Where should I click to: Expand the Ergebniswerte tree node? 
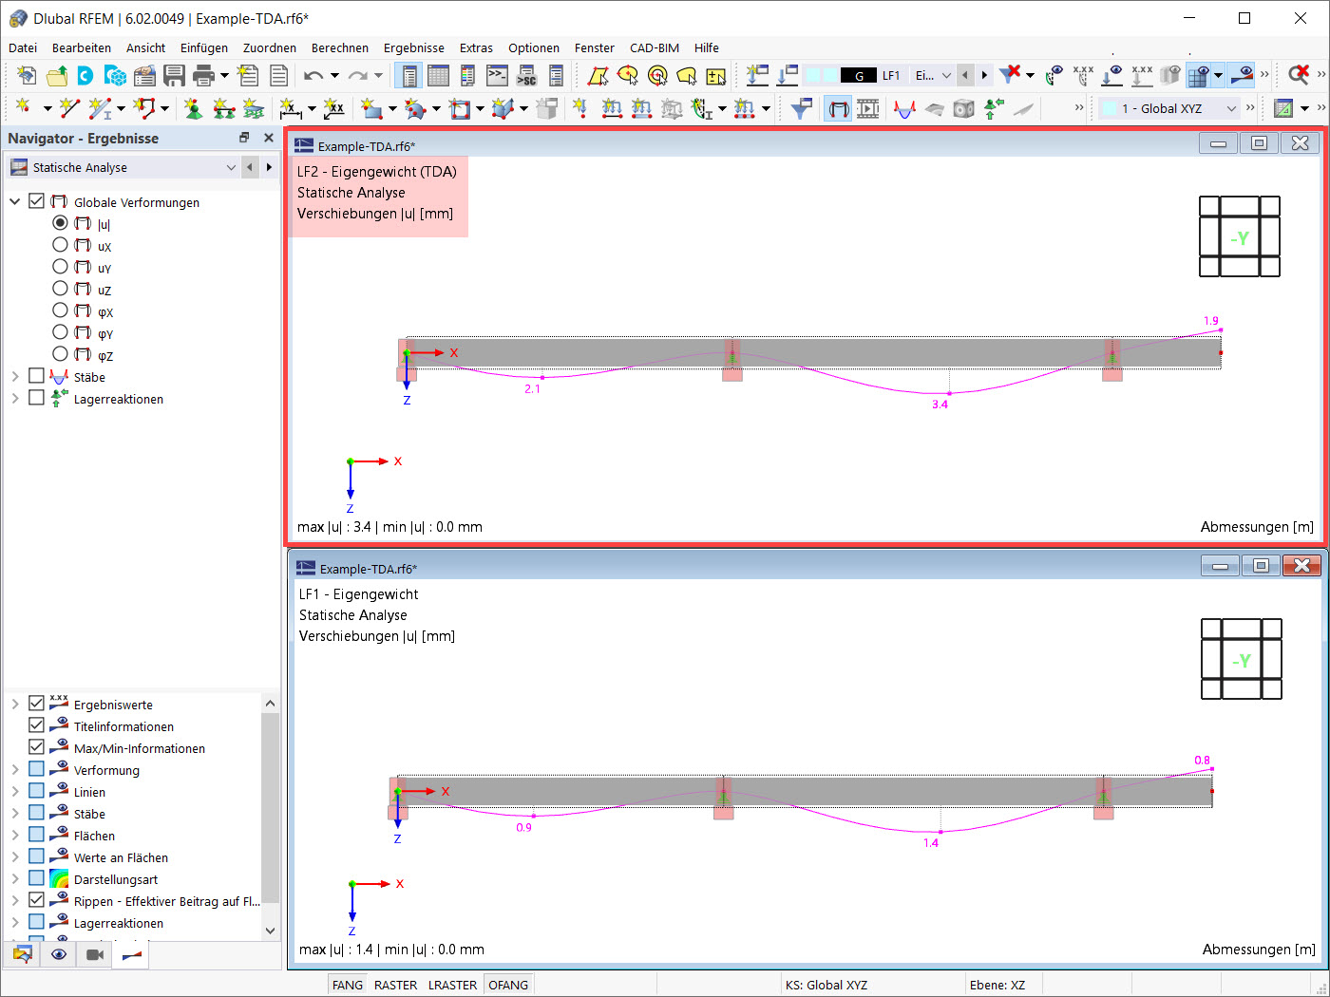(x=15, y=704)
